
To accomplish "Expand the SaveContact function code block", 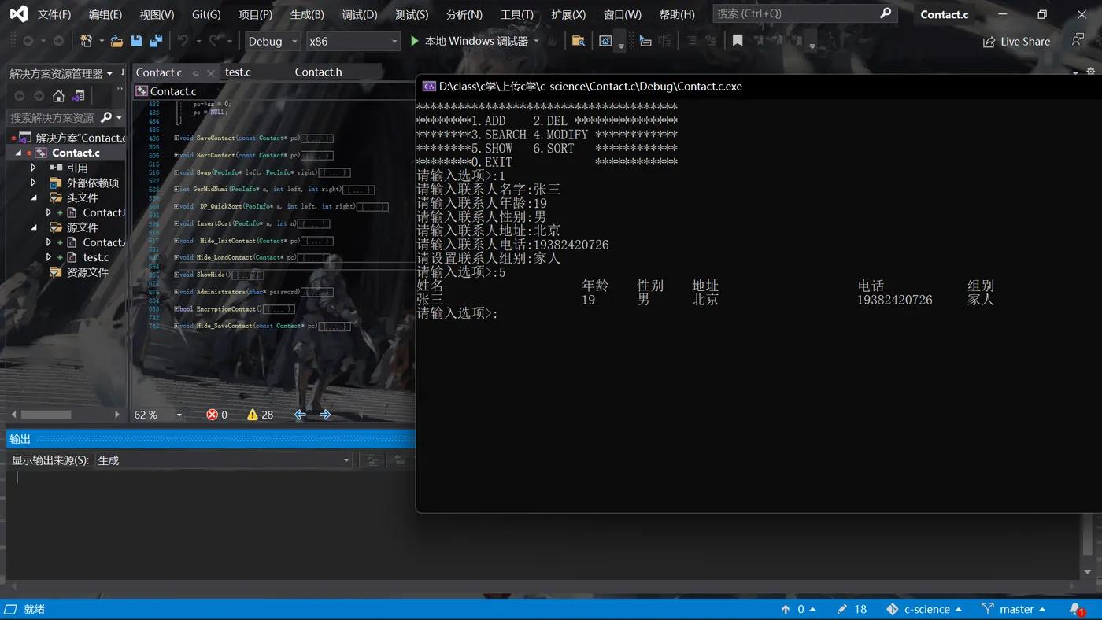I will click(x=176, y=138).
